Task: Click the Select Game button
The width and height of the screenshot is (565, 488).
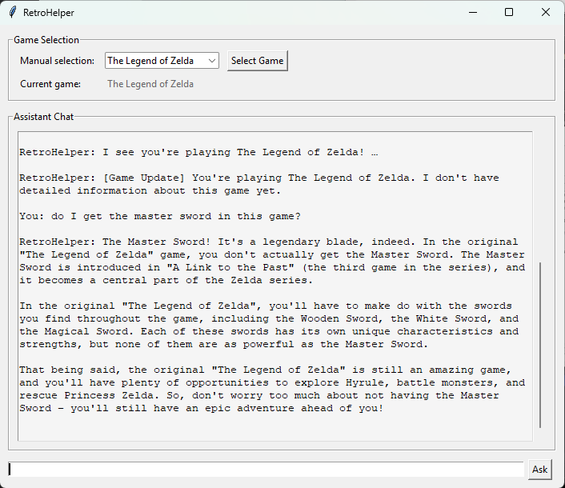Action: point(257,61)
